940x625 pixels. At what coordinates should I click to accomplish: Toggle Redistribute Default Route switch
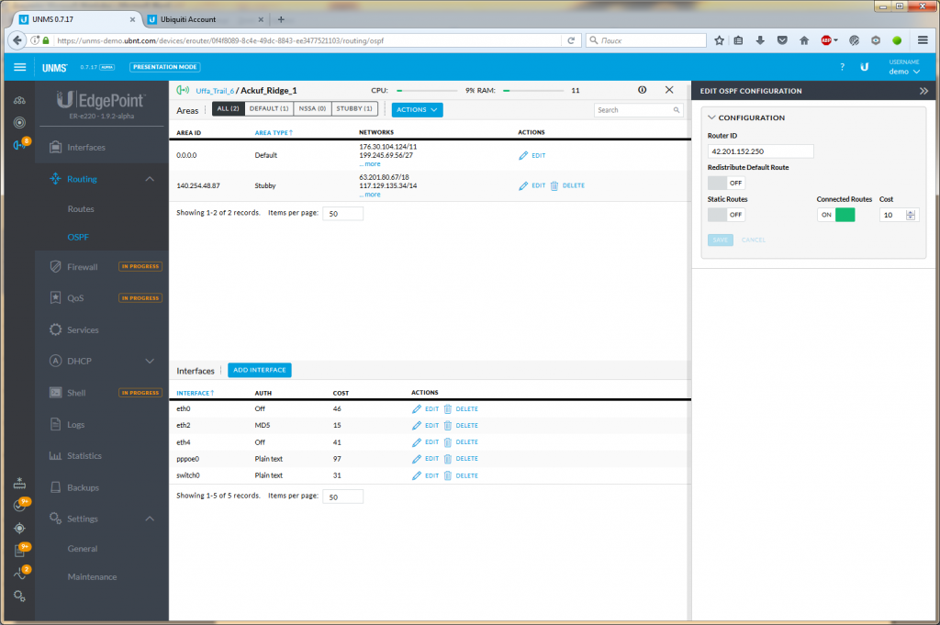click(726, 183)
